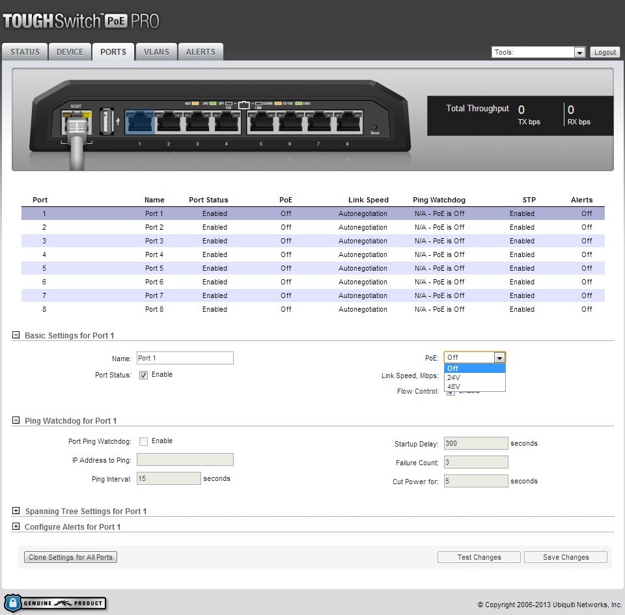Click port 5 jack on the switch image

(x=262, y=122)
